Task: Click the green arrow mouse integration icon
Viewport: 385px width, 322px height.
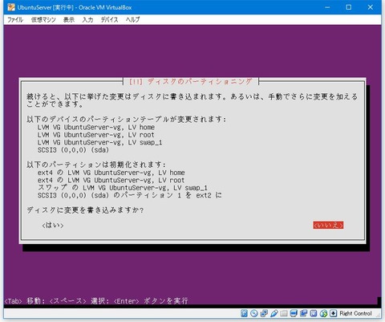Action: coord(323,313)
